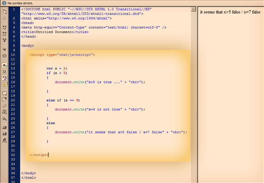The width and height of the screenshot is (264, 183).
Task: Click the lone 'else' keyword on line 25
Action: coord(51,123)
